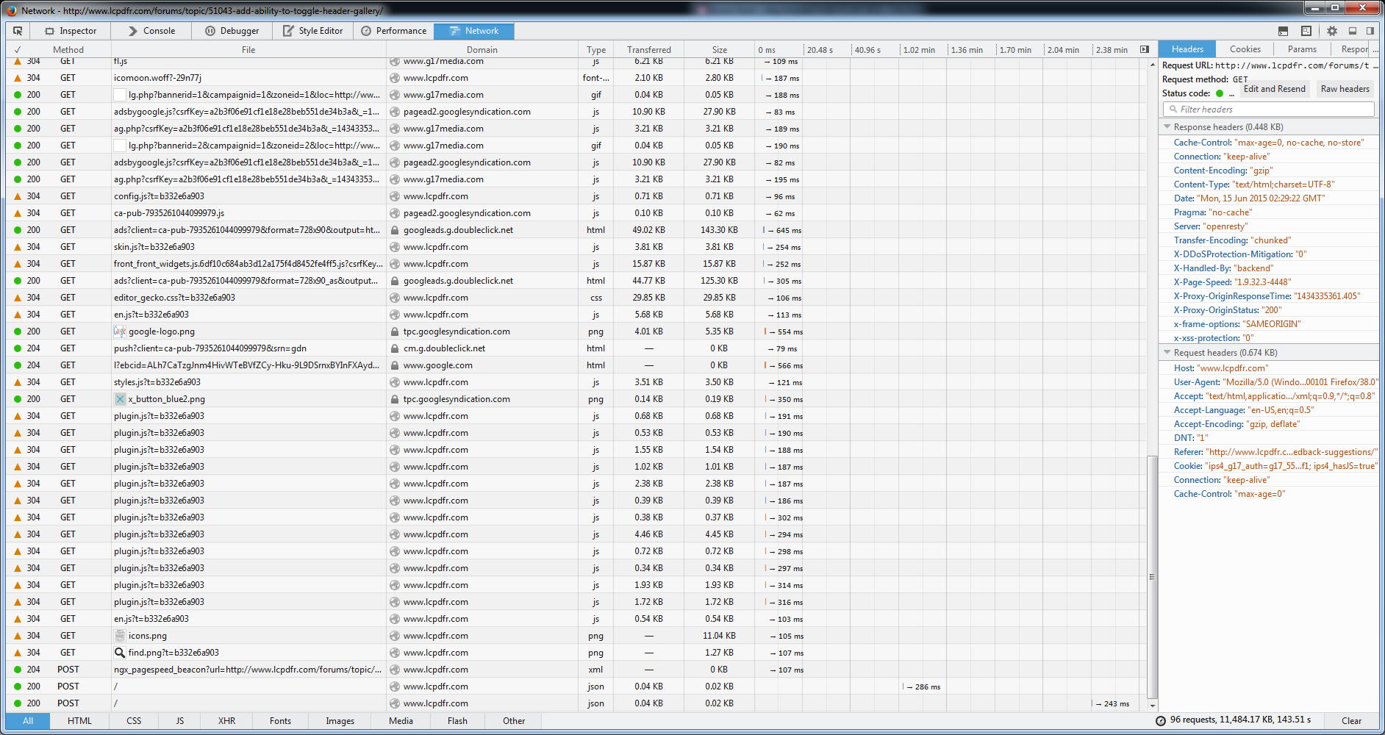
Task: Click the 243 ms waterfall bar marker
Action: coord(1092,704)
